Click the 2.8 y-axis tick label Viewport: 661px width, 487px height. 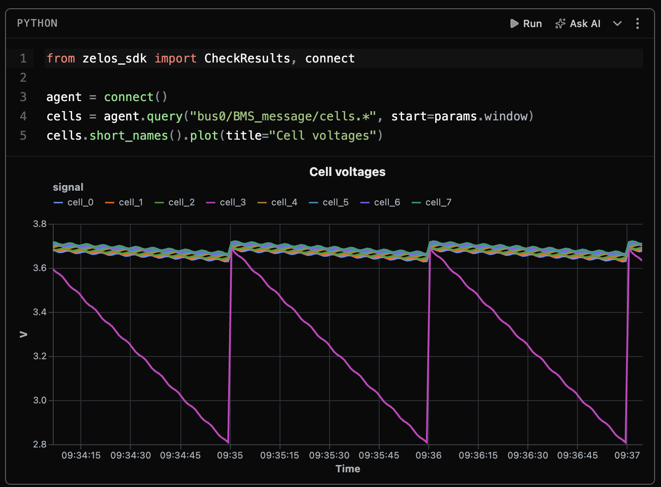coord(40,444)
